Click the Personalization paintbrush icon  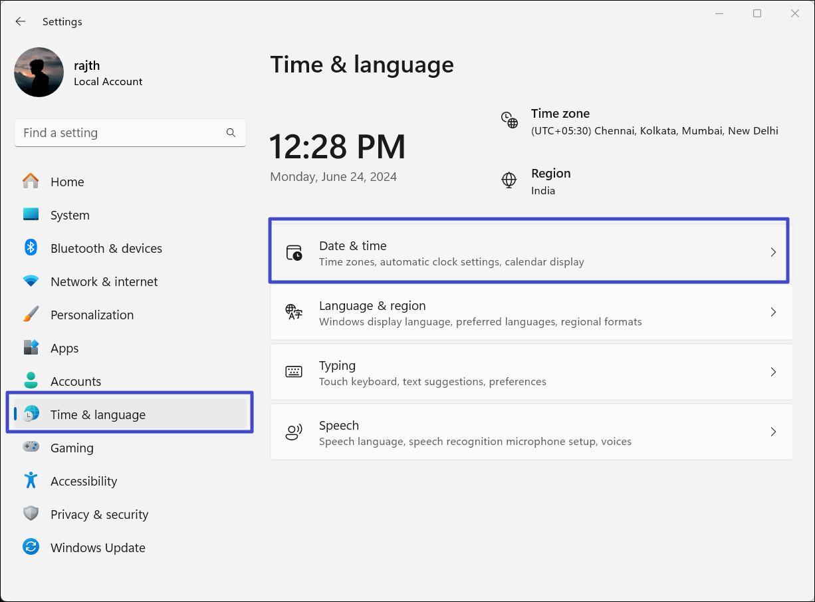[31, 315]
